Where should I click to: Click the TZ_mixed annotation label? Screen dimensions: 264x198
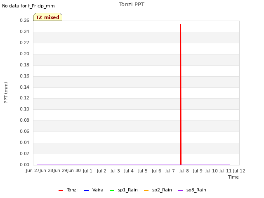coord(48,17)
